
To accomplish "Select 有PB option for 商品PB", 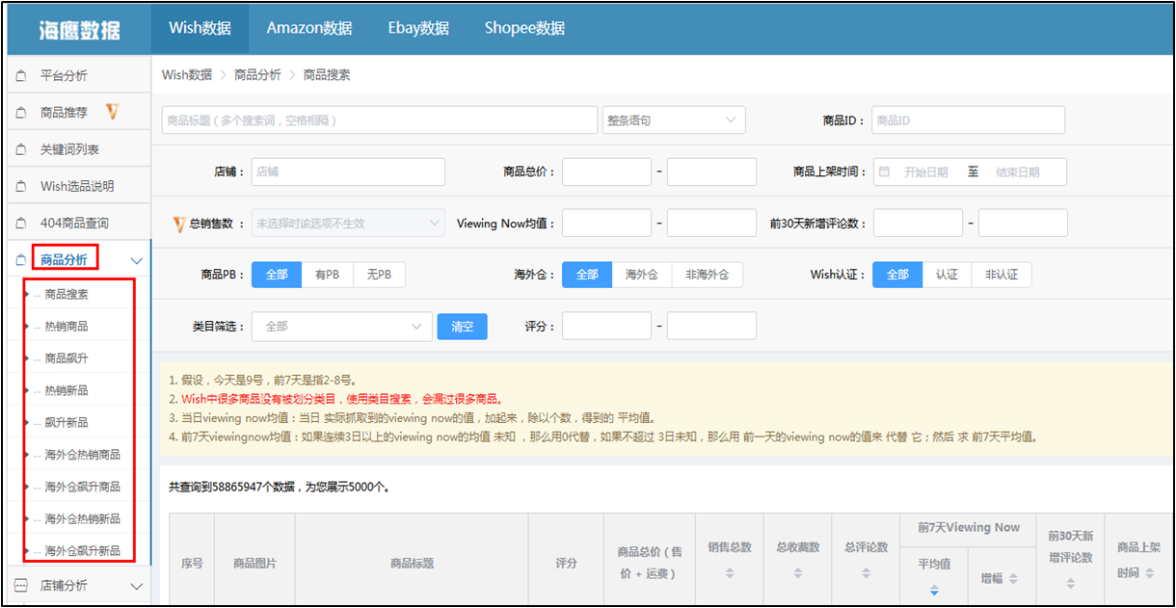I will (x=327, y=275).
